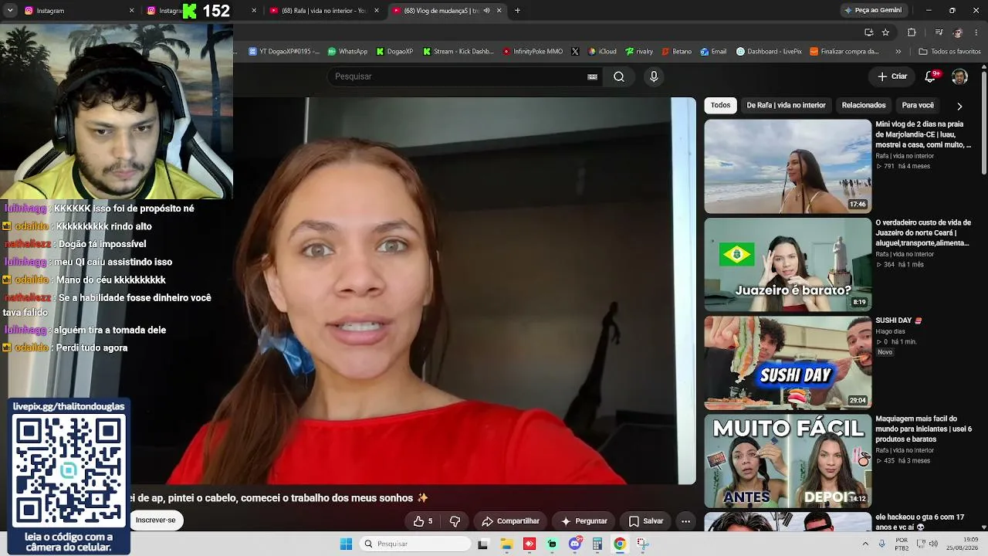The image size is (988, 556).
Task: Close the Vlog de mudança browser tab
Action: point(499,10)
